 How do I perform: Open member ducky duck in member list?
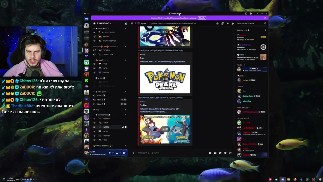252,96
